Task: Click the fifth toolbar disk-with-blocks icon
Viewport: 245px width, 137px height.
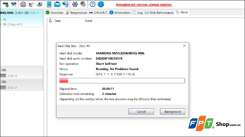Action: [x=40, y=4]
